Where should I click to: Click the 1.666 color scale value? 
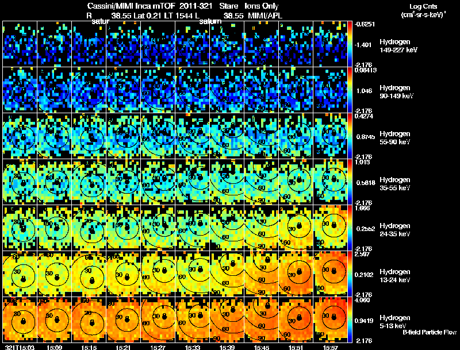363,208
